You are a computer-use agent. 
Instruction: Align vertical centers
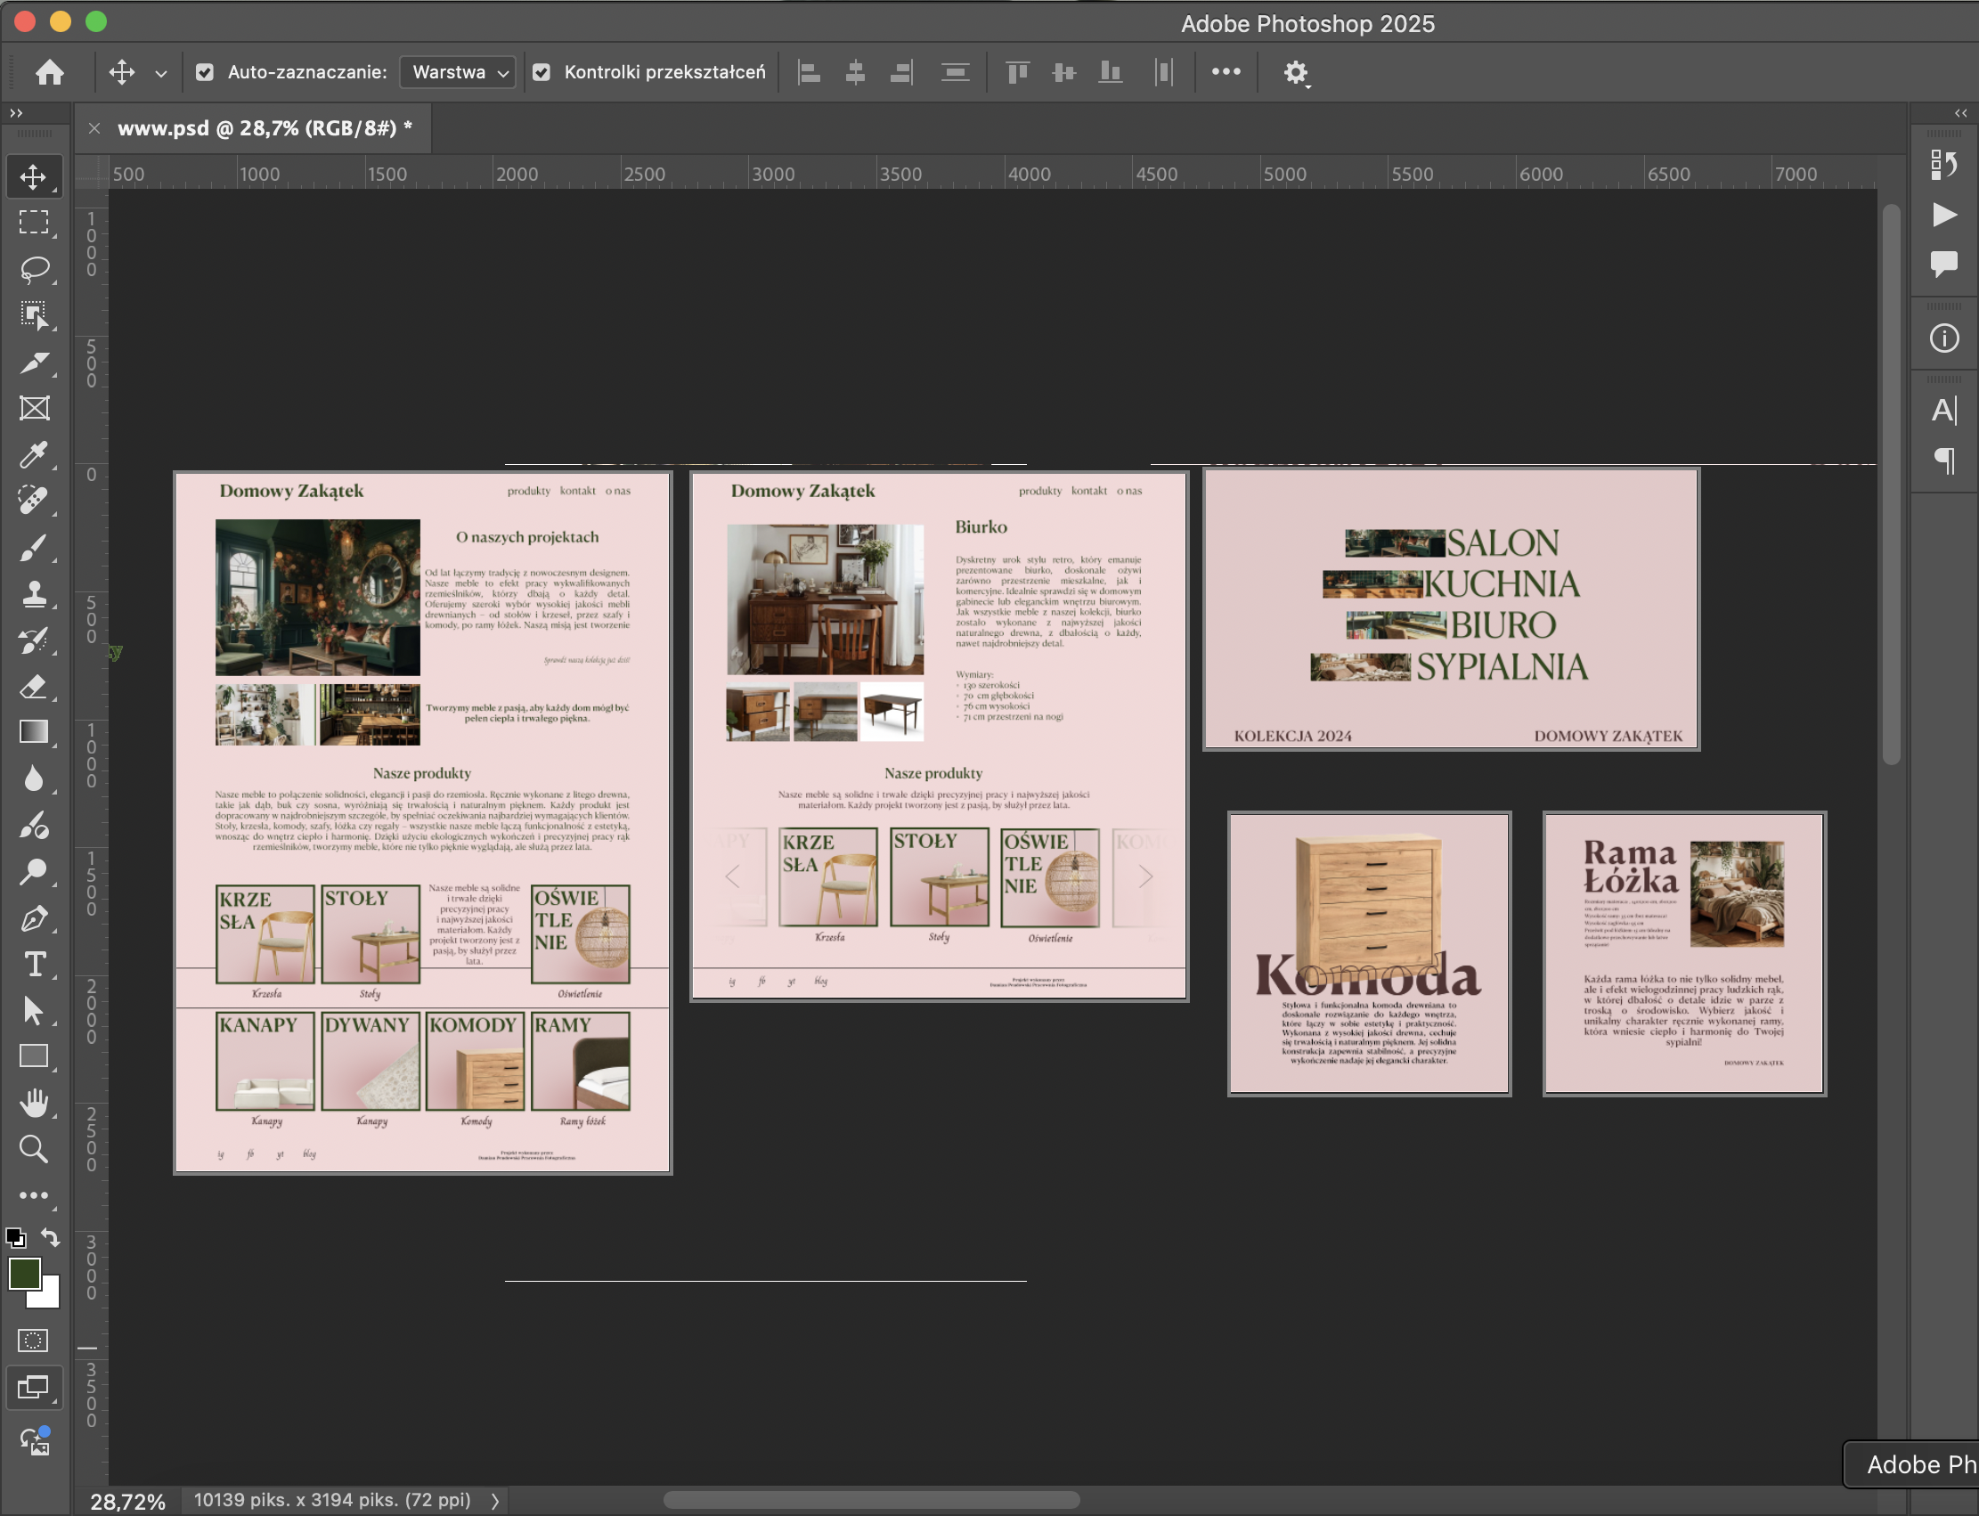coord(1064,72)
